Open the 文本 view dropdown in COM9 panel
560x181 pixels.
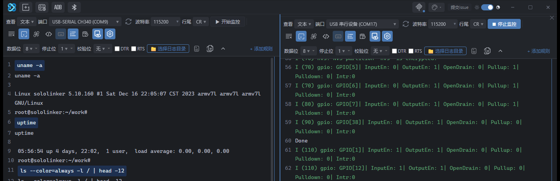point(27,22)
